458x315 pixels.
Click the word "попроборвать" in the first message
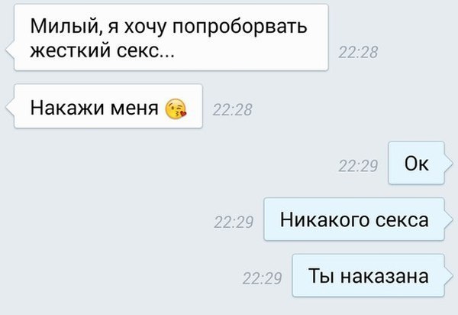(240, 28)
